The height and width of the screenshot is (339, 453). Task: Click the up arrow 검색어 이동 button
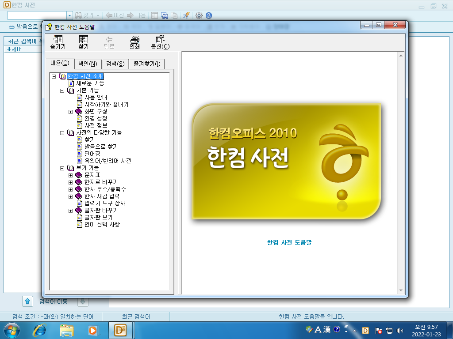pyautogui.click(x=27, y=301)
